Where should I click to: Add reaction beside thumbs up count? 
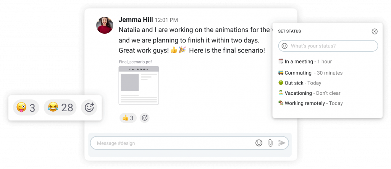pos(144,118)
